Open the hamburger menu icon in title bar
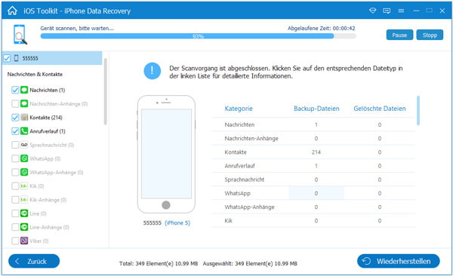This screenshot has width=453, height=276. [401, 11]
